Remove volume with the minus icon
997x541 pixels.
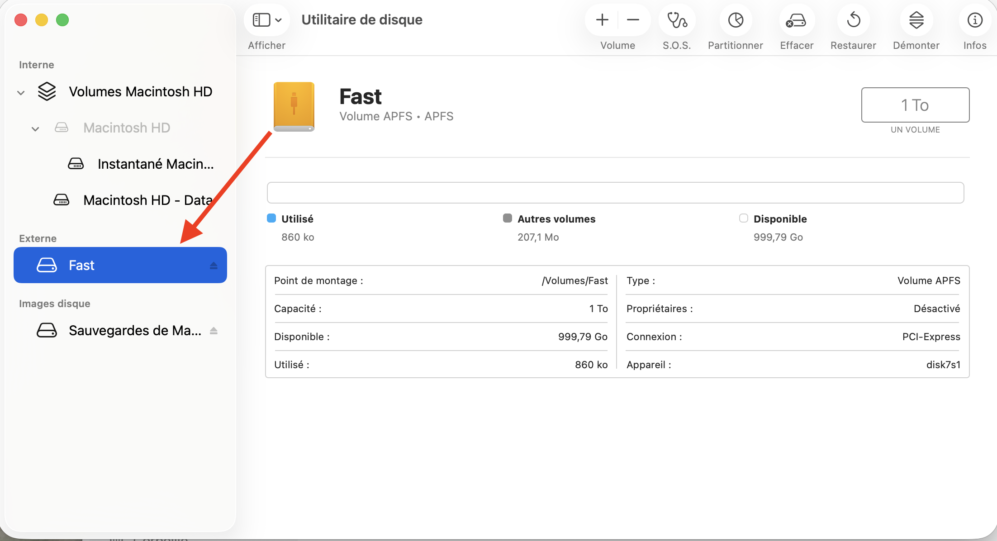tap(633, 20)
